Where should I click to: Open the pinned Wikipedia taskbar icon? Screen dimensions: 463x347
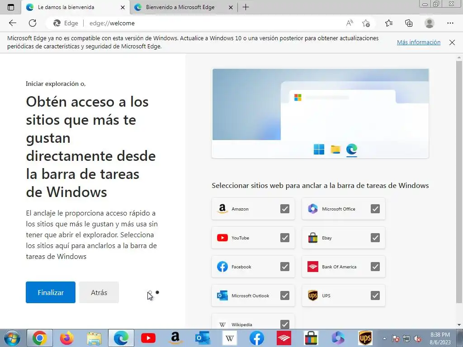(230, 338)
